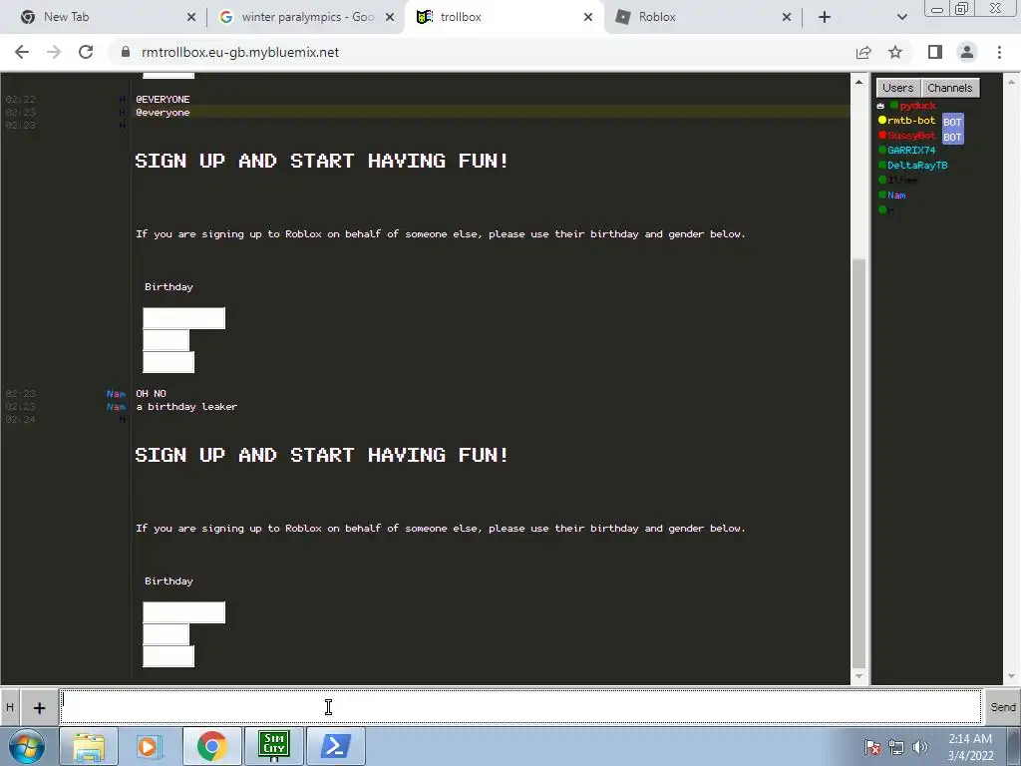Click the users panel scrollbar up arrow

click(x=1011, y=82)
